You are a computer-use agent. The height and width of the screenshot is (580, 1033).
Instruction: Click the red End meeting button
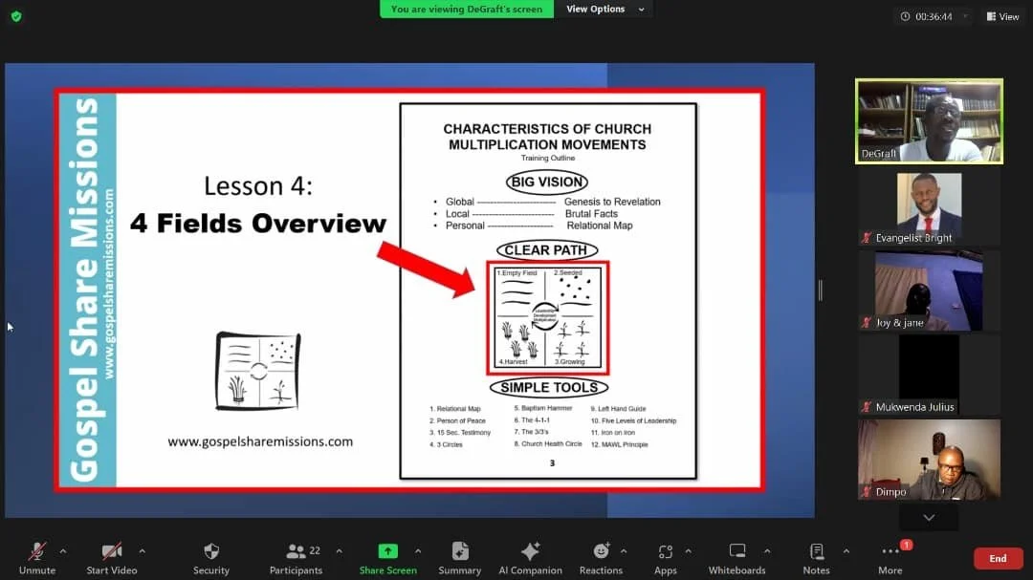click(x=998, y=558)
